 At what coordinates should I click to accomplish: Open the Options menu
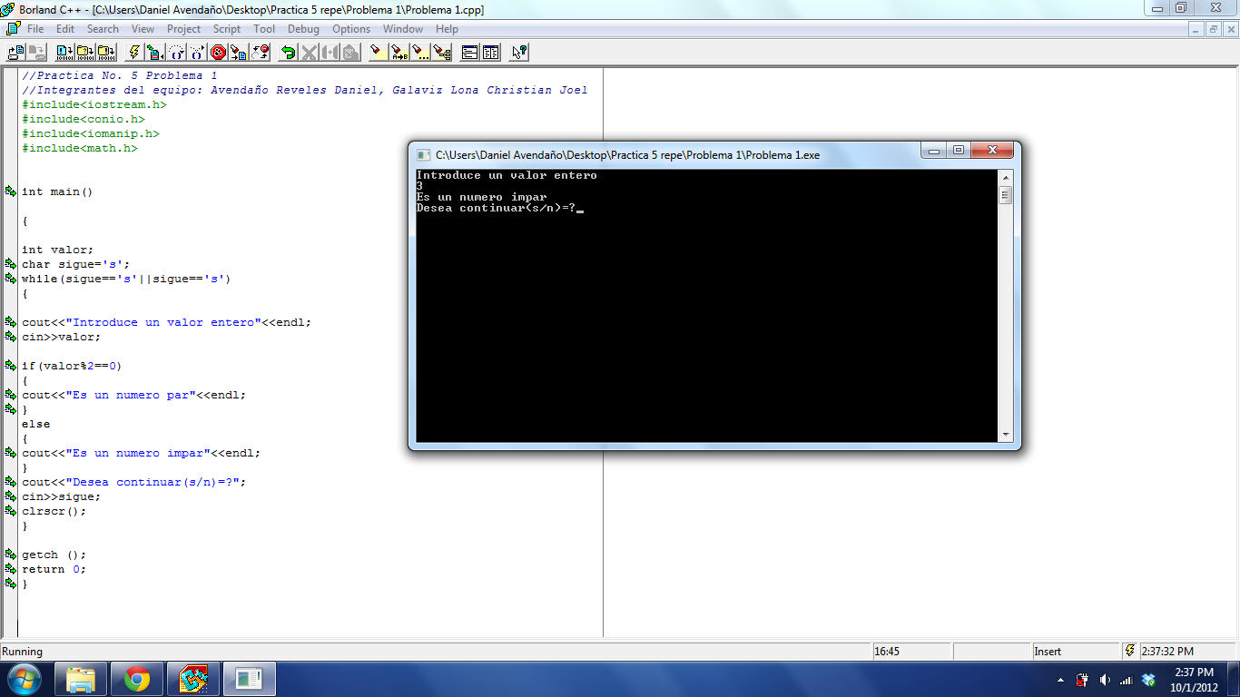351,29
